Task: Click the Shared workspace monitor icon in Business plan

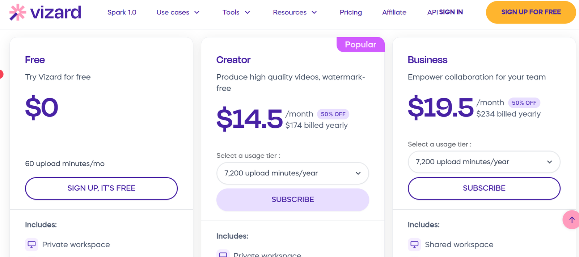Action: coord(414,244)
